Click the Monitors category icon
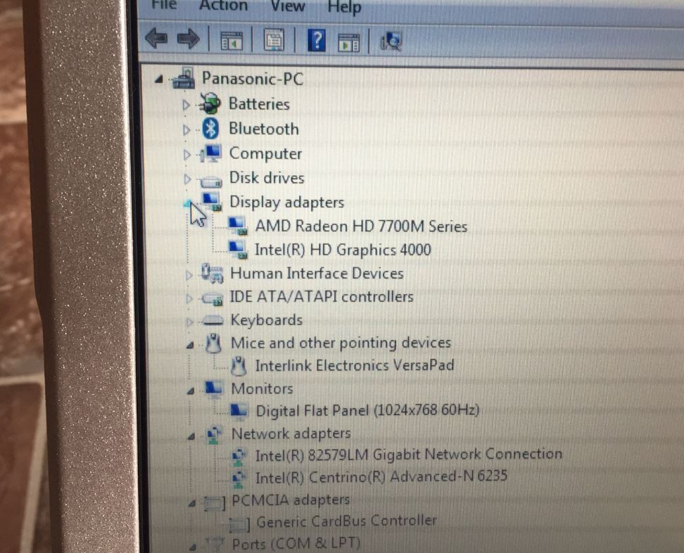This screenshot has height=553, width=684. pyautogui.click(x=214, y=388)
